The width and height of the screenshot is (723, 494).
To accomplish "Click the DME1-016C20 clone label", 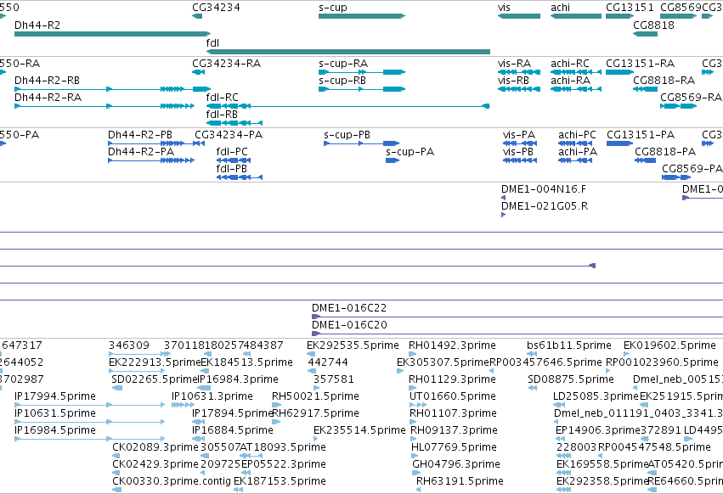I will [349, 325].
